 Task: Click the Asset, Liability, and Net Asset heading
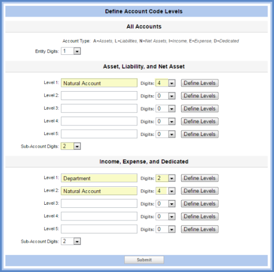click(x=144, y=67)
